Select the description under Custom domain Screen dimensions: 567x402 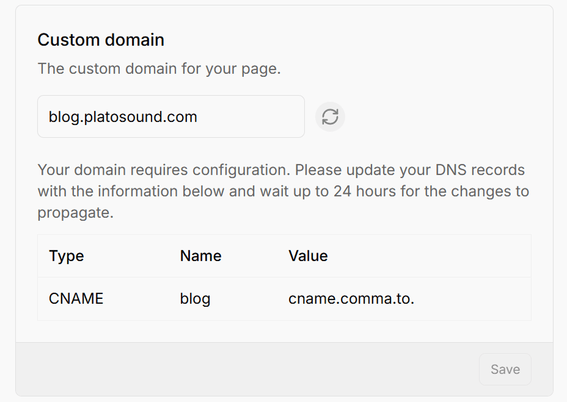(x=158, y=68)
